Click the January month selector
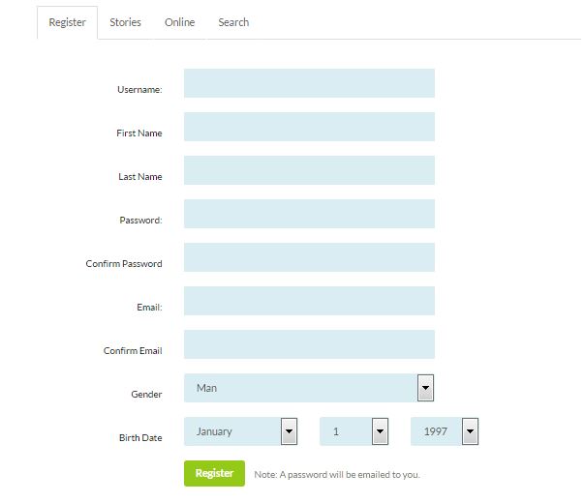The width and height of the screenshot is (585, 503). pos(240,431)
